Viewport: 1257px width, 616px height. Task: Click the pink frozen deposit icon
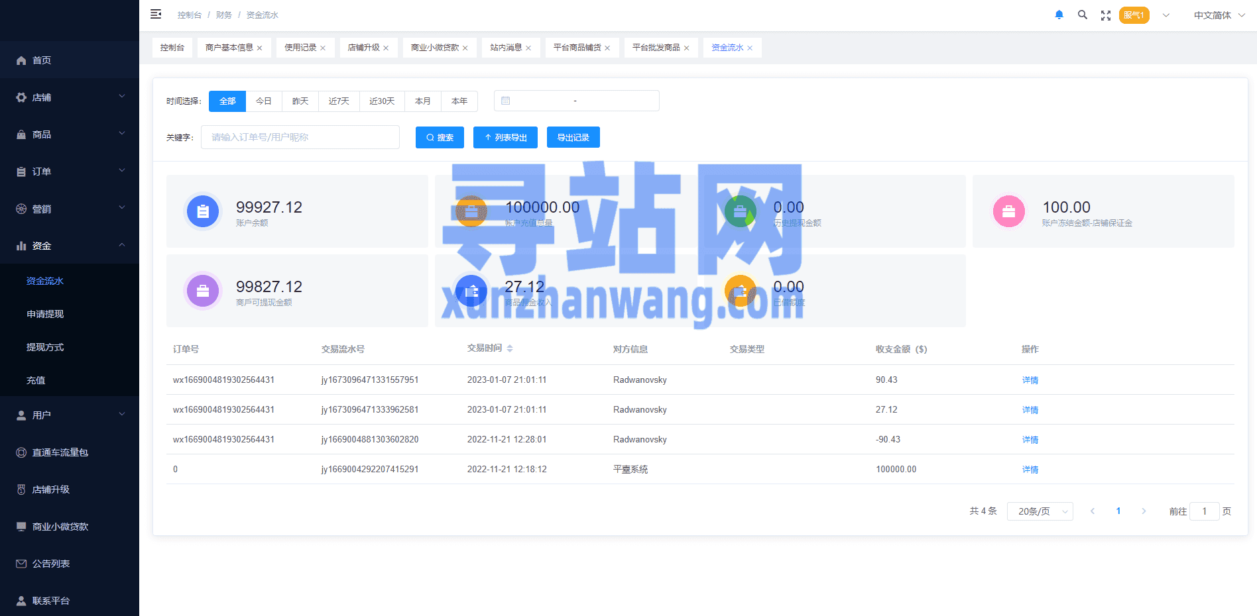tap(1008, 211)
